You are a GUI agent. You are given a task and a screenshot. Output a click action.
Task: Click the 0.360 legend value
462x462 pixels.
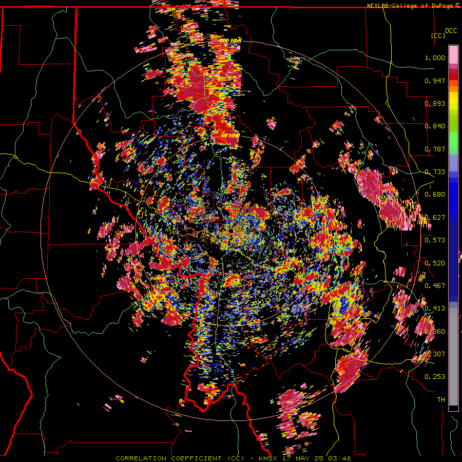(x=435, y=331)
